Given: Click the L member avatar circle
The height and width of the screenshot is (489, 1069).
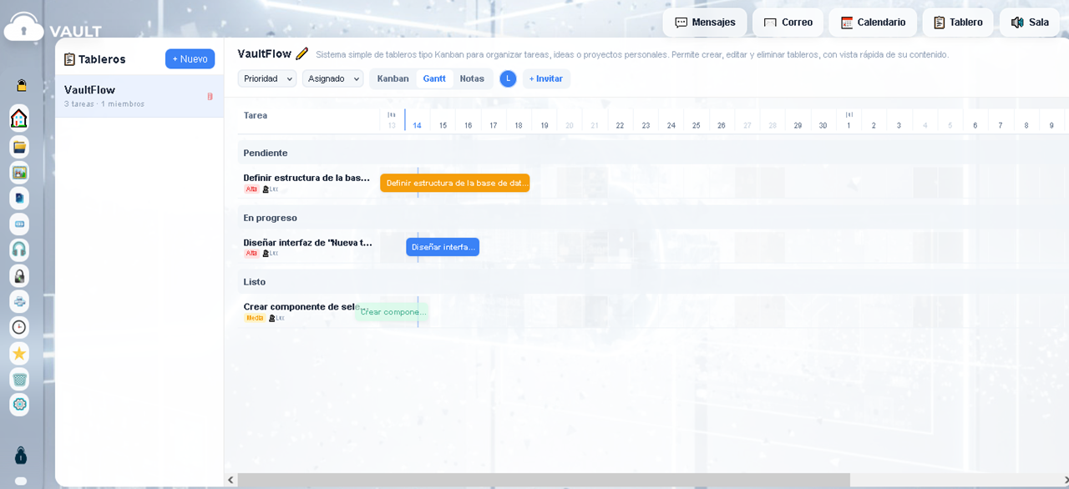Looking at the screenshot, I should pyautogui.click(x=508, y=78).
